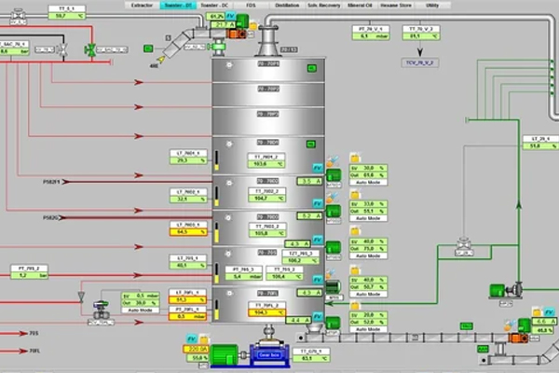Screen dimensions: 559x373
Task: Switch to the Extractor tab
Action: (x=140, y=5)
